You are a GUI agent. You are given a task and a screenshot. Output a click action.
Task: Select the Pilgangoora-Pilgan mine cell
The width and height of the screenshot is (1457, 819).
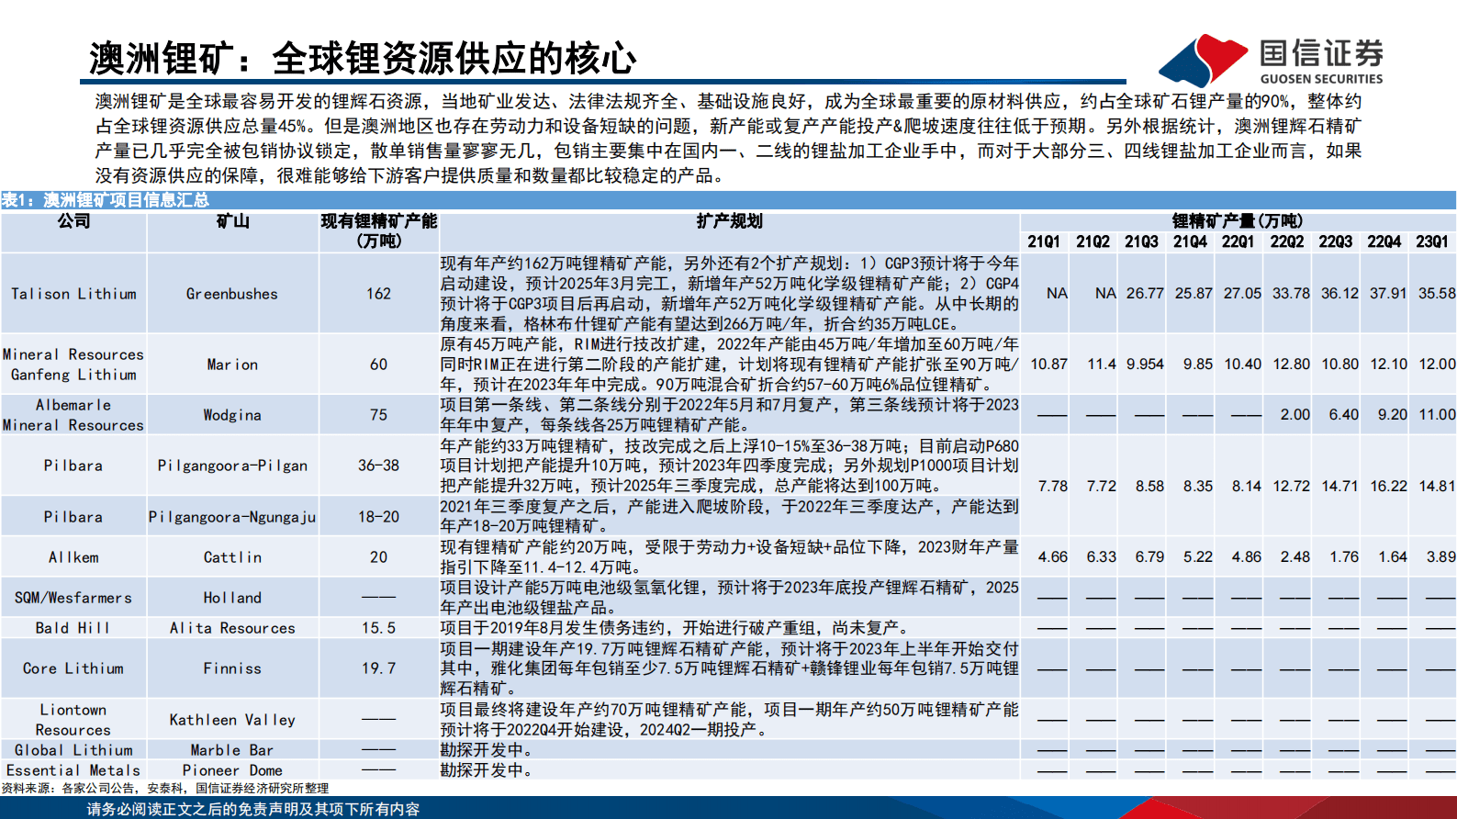pyautogui.click(x=232, y=466)
